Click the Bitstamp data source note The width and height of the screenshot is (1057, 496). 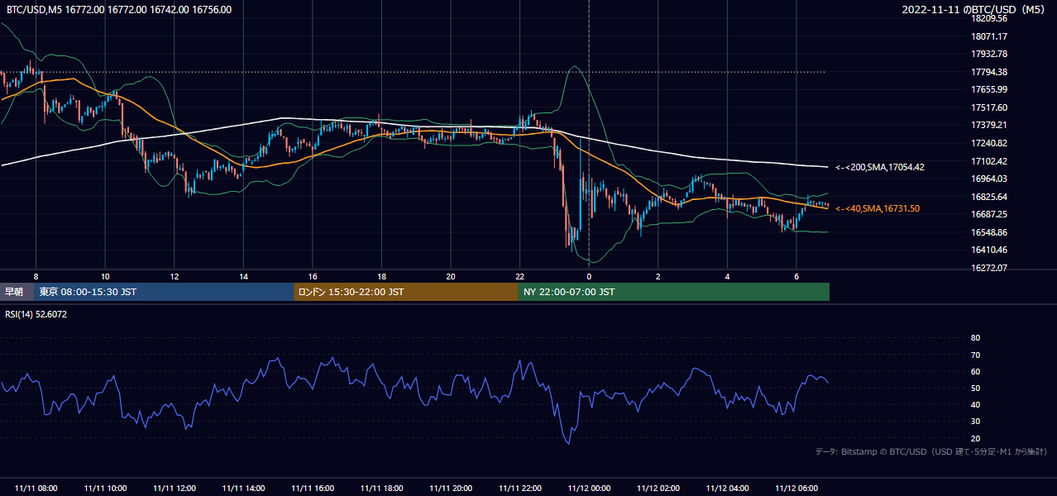tap(931, 451)
